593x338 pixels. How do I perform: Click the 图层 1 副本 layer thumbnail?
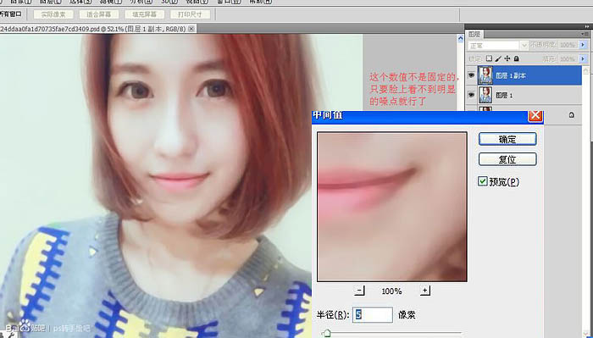(x=485, y=75)
